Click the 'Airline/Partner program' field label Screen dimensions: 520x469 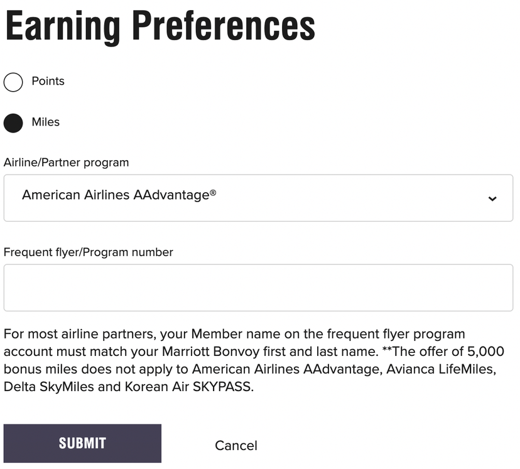click(66, 163)
